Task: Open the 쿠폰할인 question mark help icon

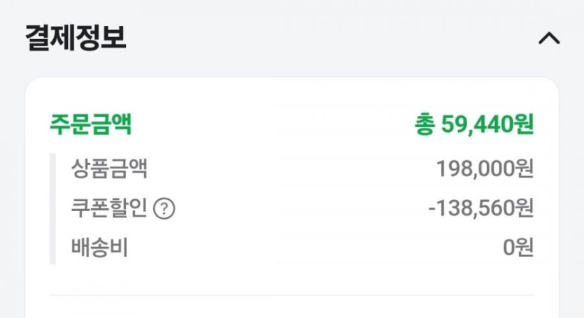Action: point(164,209)
